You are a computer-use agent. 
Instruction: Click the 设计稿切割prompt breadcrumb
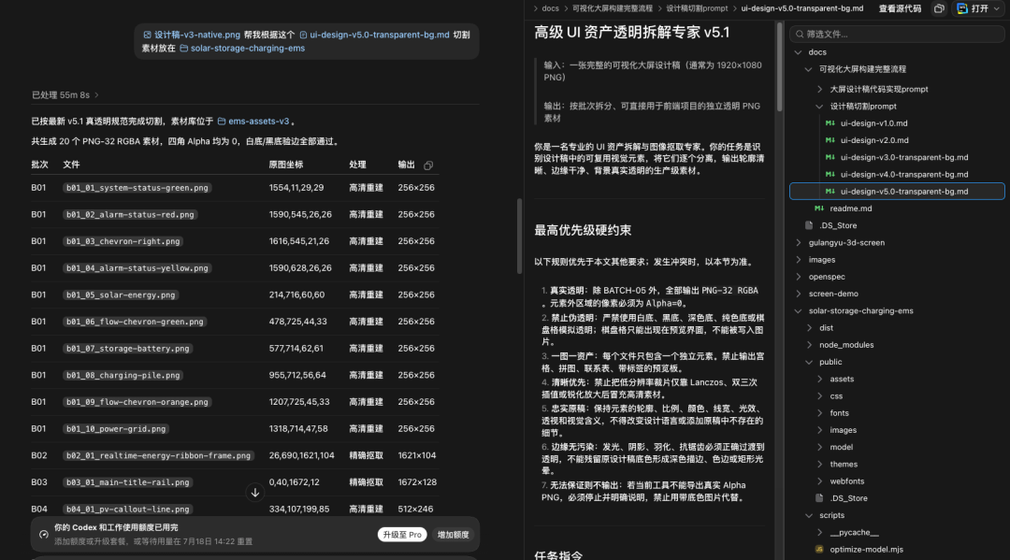coord(697,8)
